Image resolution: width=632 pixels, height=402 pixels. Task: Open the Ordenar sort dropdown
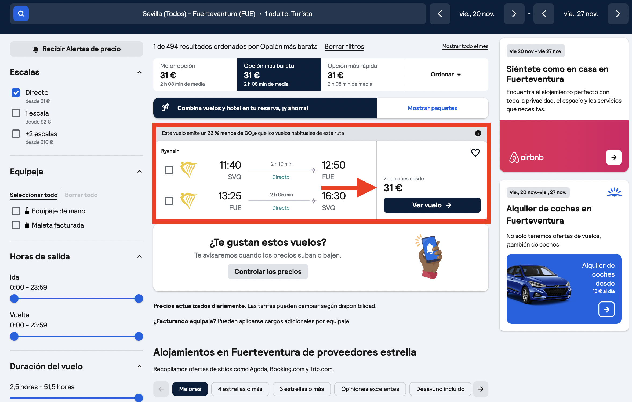[x=446, y=75]
